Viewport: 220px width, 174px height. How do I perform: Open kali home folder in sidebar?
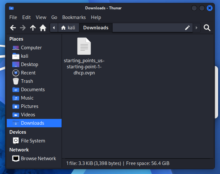click(x=34, y=56)
